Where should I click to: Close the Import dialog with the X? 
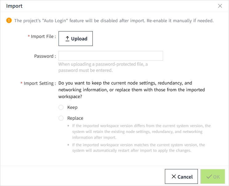(220, 6)
